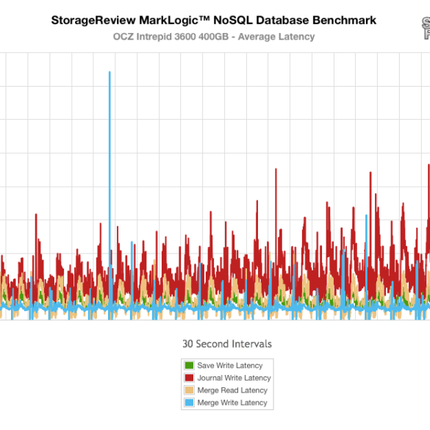Select the Merge Write Latency legend label
430x430 pixels.
click(232, 403)
